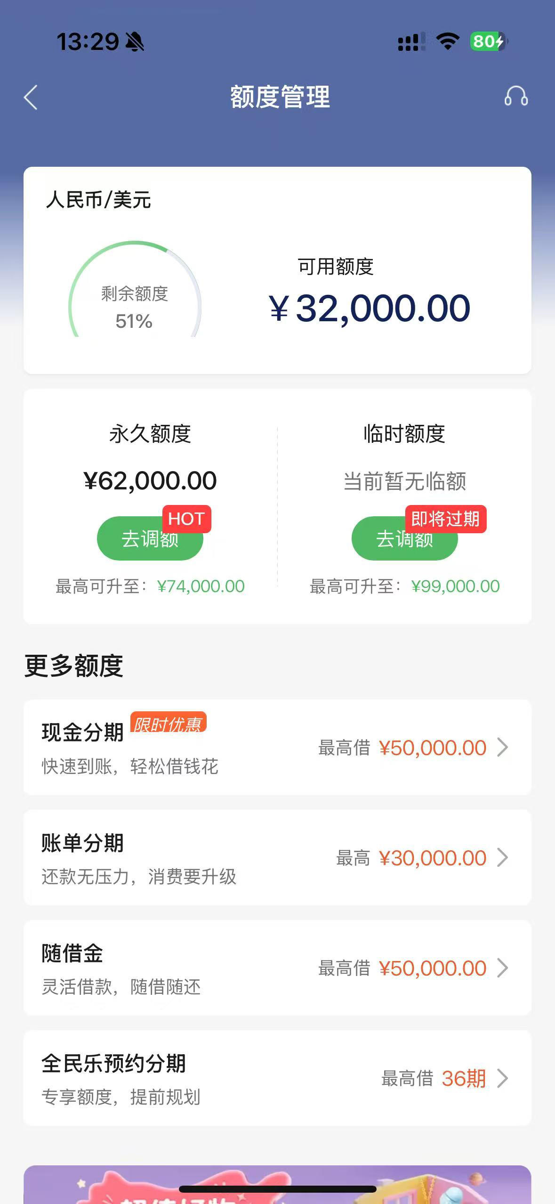This screenshot has height=1204, width=555.
Task: Tap the battery indicator icon
Action: point(489,41)
